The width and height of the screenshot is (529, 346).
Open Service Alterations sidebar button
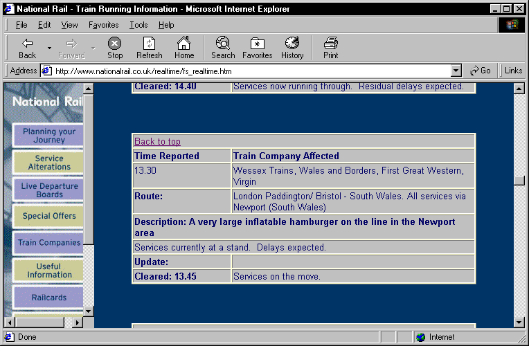[48, 162]
